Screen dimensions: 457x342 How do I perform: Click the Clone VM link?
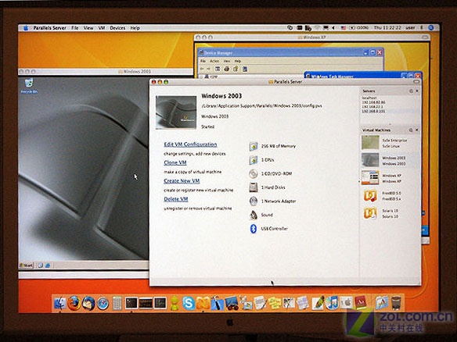[175, 162]
